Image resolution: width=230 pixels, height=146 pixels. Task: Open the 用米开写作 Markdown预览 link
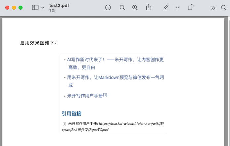point(115,81)
